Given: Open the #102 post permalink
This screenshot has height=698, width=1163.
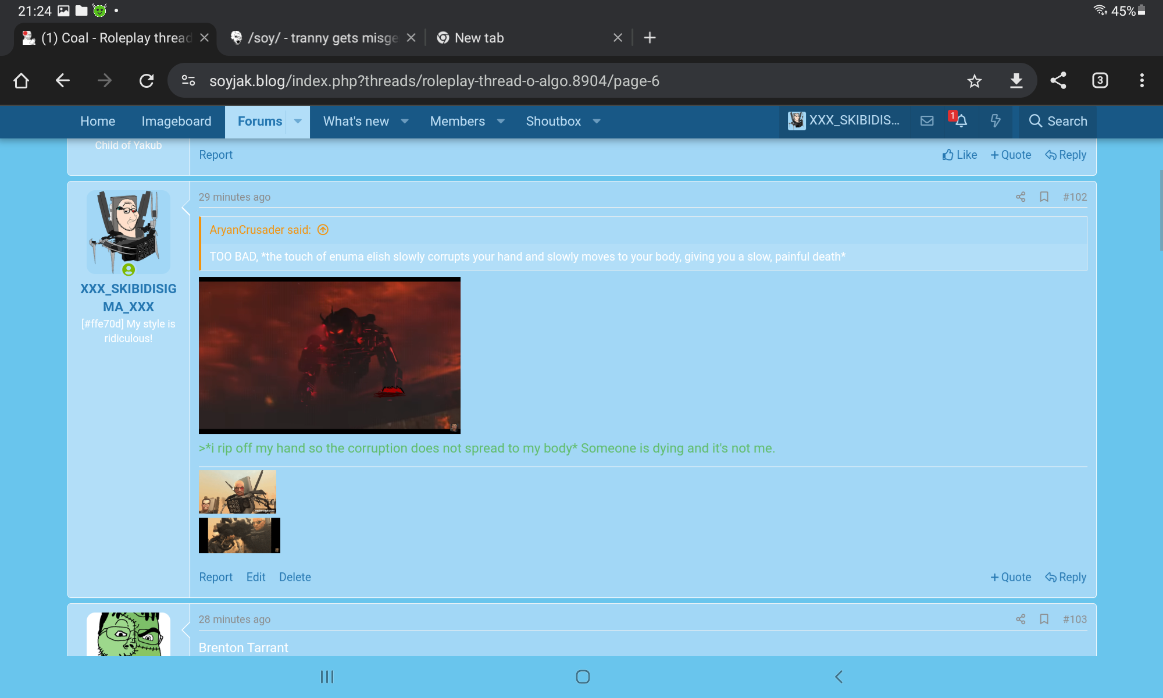Looking at the screenshot, I should pos(1075,197).
